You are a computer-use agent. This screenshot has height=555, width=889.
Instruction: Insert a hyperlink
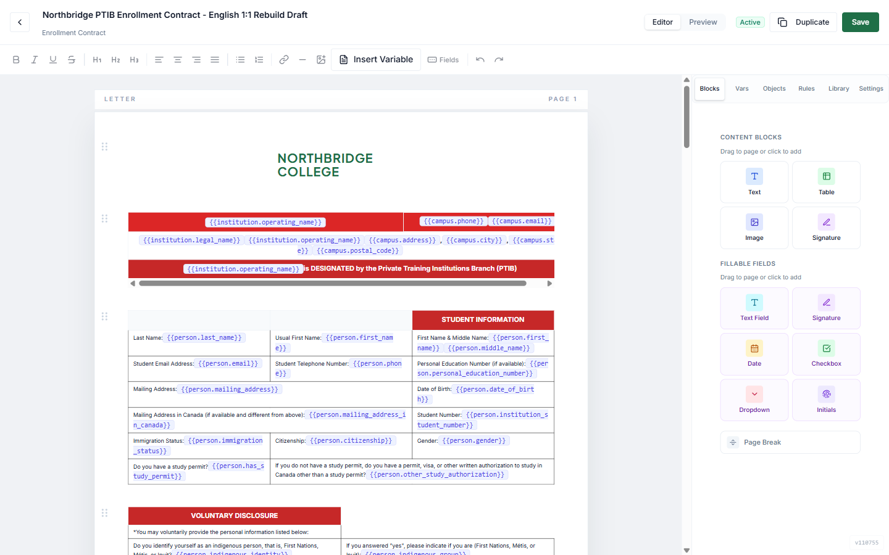(284, 60)
